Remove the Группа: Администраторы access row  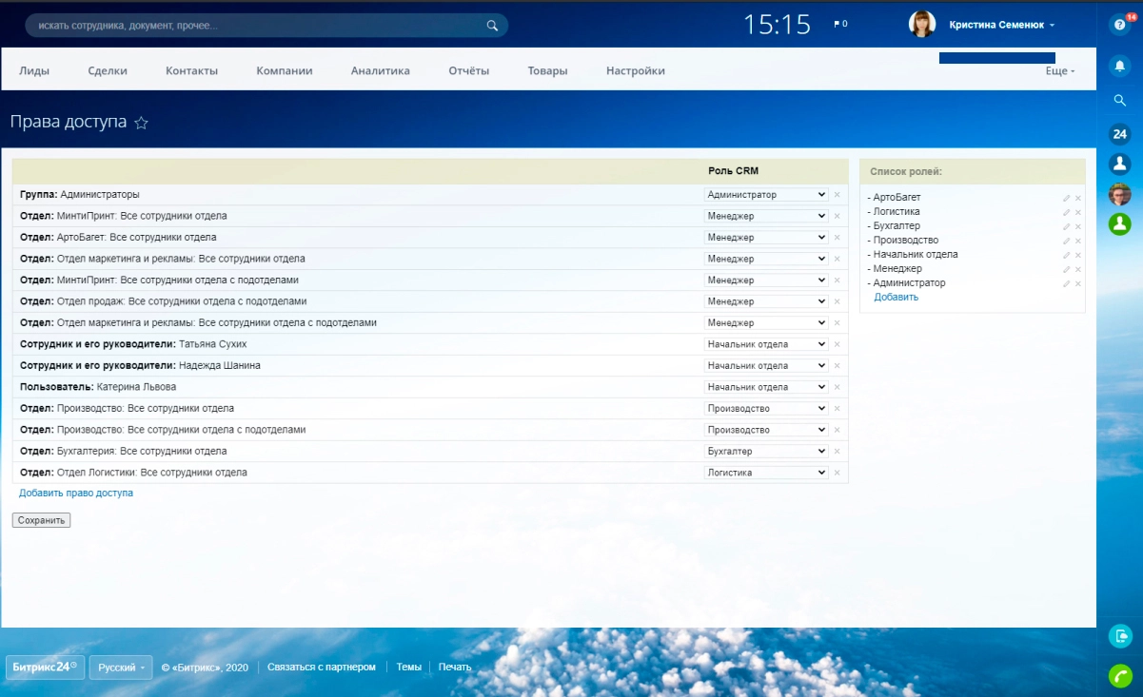[838, 195]
